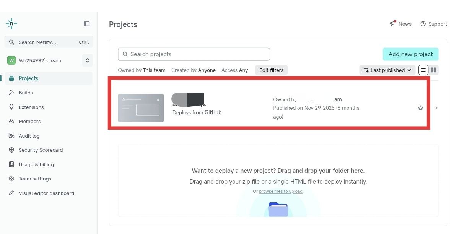This screenshot has width=454, height=234.
Task: Click the Projects bucket icon
Action: coord(11,78)
